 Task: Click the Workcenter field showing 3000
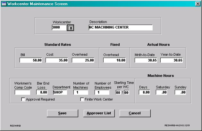pos(59,28)
